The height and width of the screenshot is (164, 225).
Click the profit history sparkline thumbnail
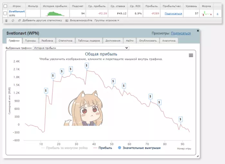click(55, 14)
